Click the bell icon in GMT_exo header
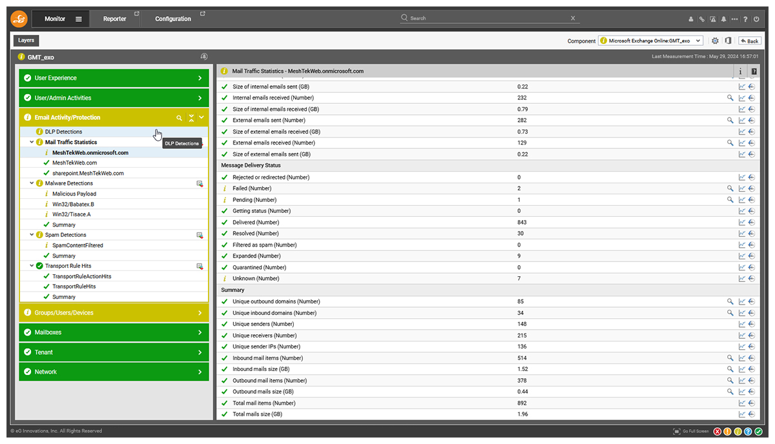Screen dimensions: 775x444 tap(204, 57)
